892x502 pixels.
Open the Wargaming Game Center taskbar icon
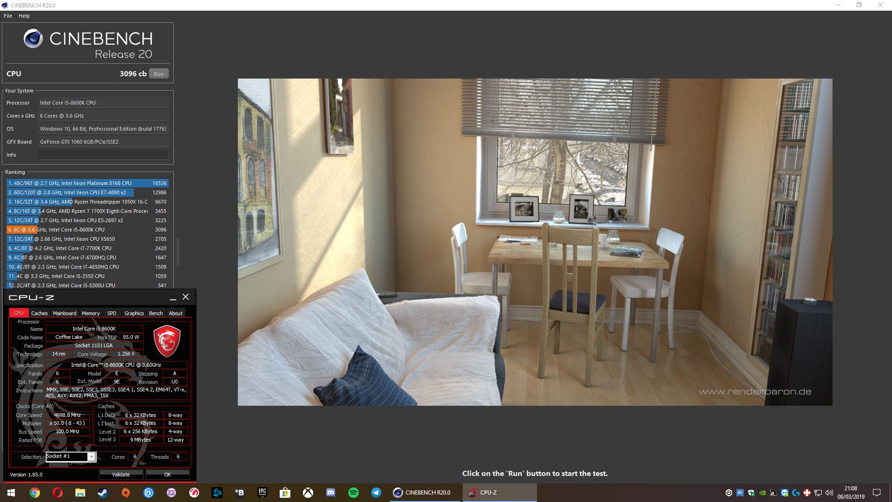point(194,493)
